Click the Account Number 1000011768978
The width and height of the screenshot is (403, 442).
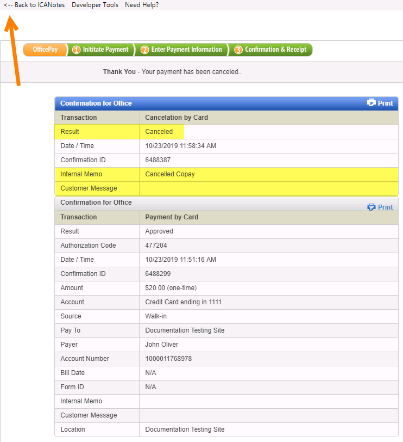tap(168, 359)
